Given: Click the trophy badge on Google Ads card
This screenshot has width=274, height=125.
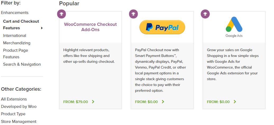Looking at the screenshot, I should (x=205, y=14).
